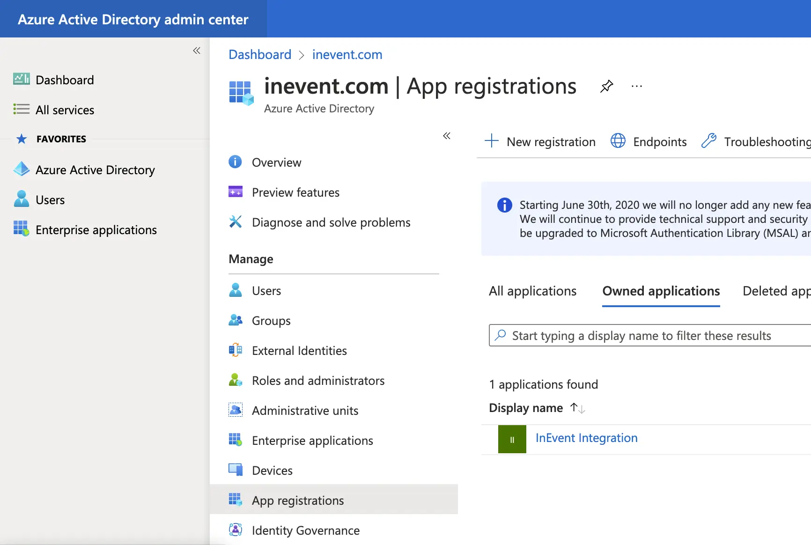This screenshot has height=545, width=811.
Task: Click the External Identities icon
Action: [x=235, y=350]
